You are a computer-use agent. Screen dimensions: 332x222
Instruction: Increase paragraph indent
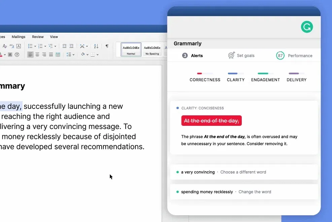(x=71, y=46)
